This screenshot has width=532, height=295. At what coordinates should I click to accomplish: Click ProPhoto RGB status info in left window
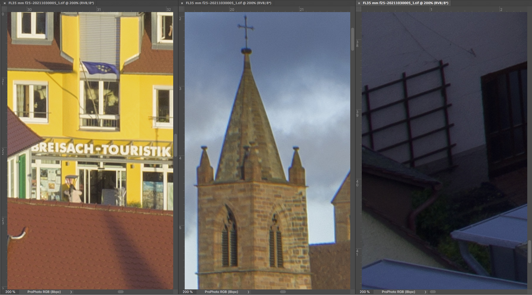coord(44,292)
